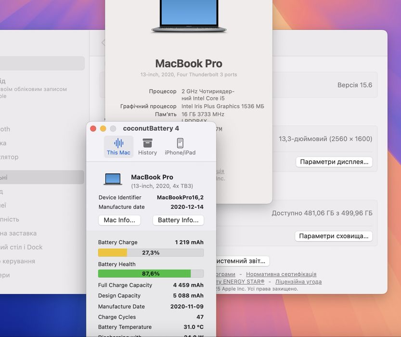This screenshot has height=337, width=401.
Task: Click 13-inch, 2020, Four Thunderbolt 3 ports subtitle
Action: [189, 75]
